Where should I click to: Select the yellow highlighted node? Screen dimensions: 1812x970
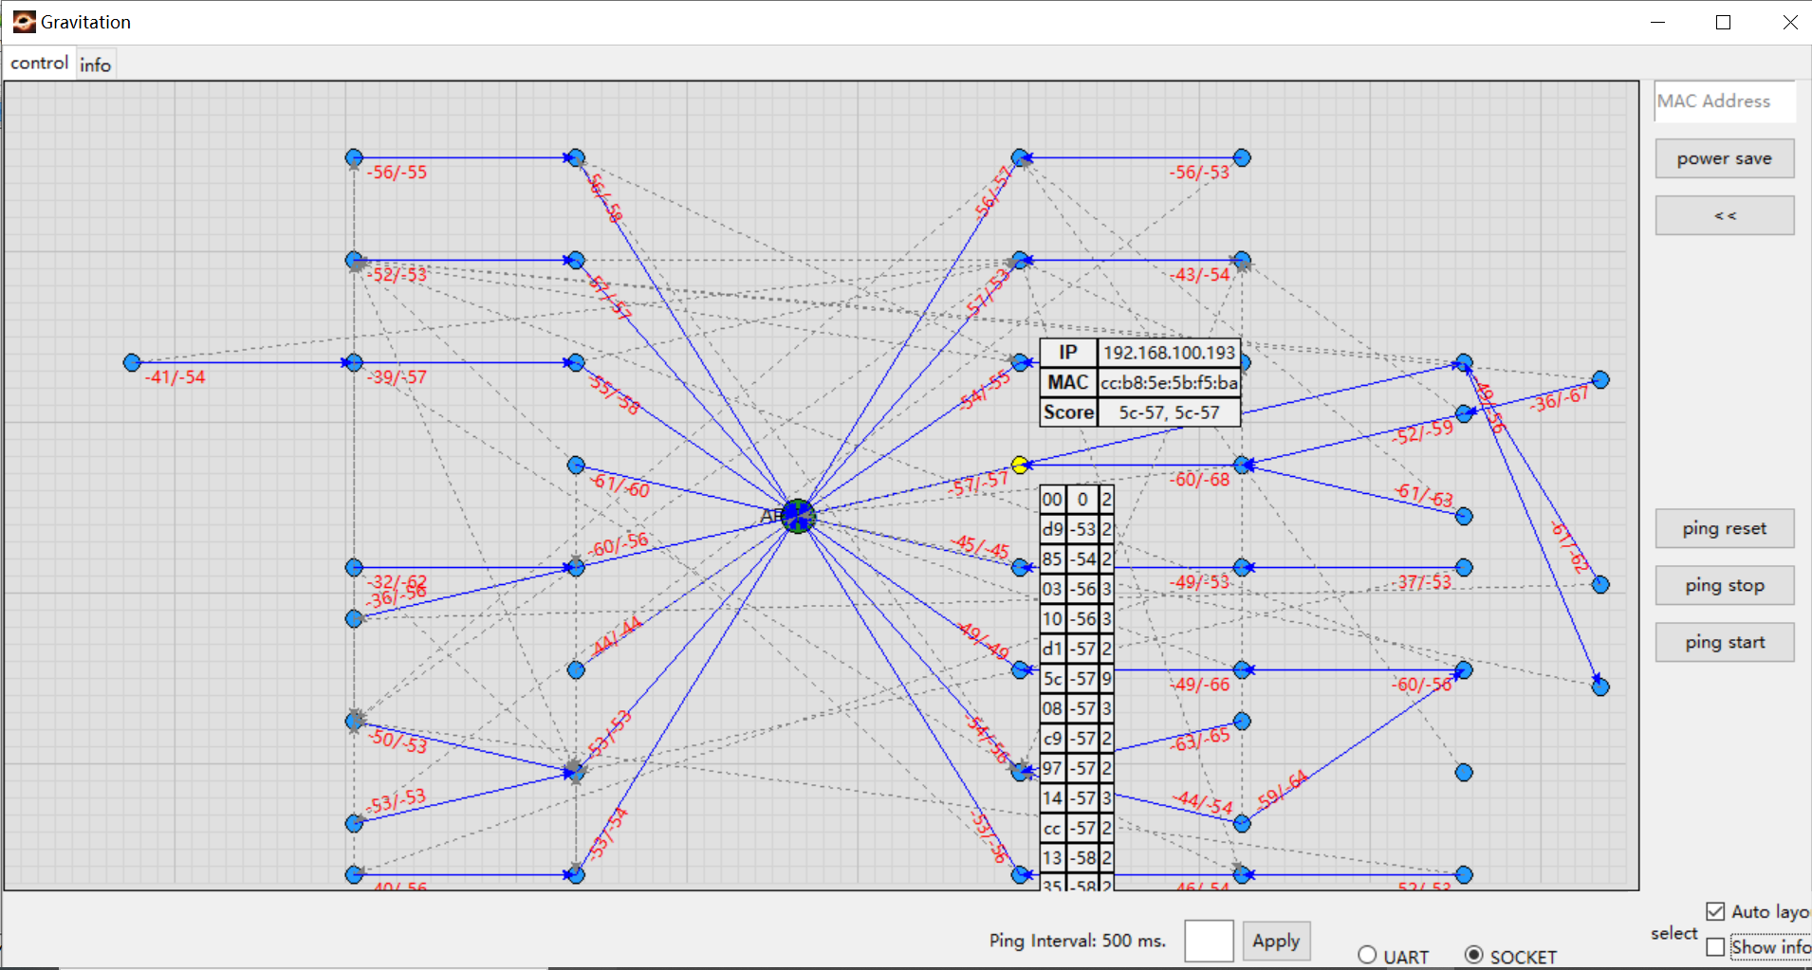(1020, 465)
